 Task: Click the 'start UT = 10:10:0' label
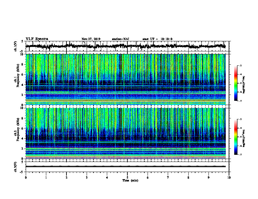pos(157,39)
